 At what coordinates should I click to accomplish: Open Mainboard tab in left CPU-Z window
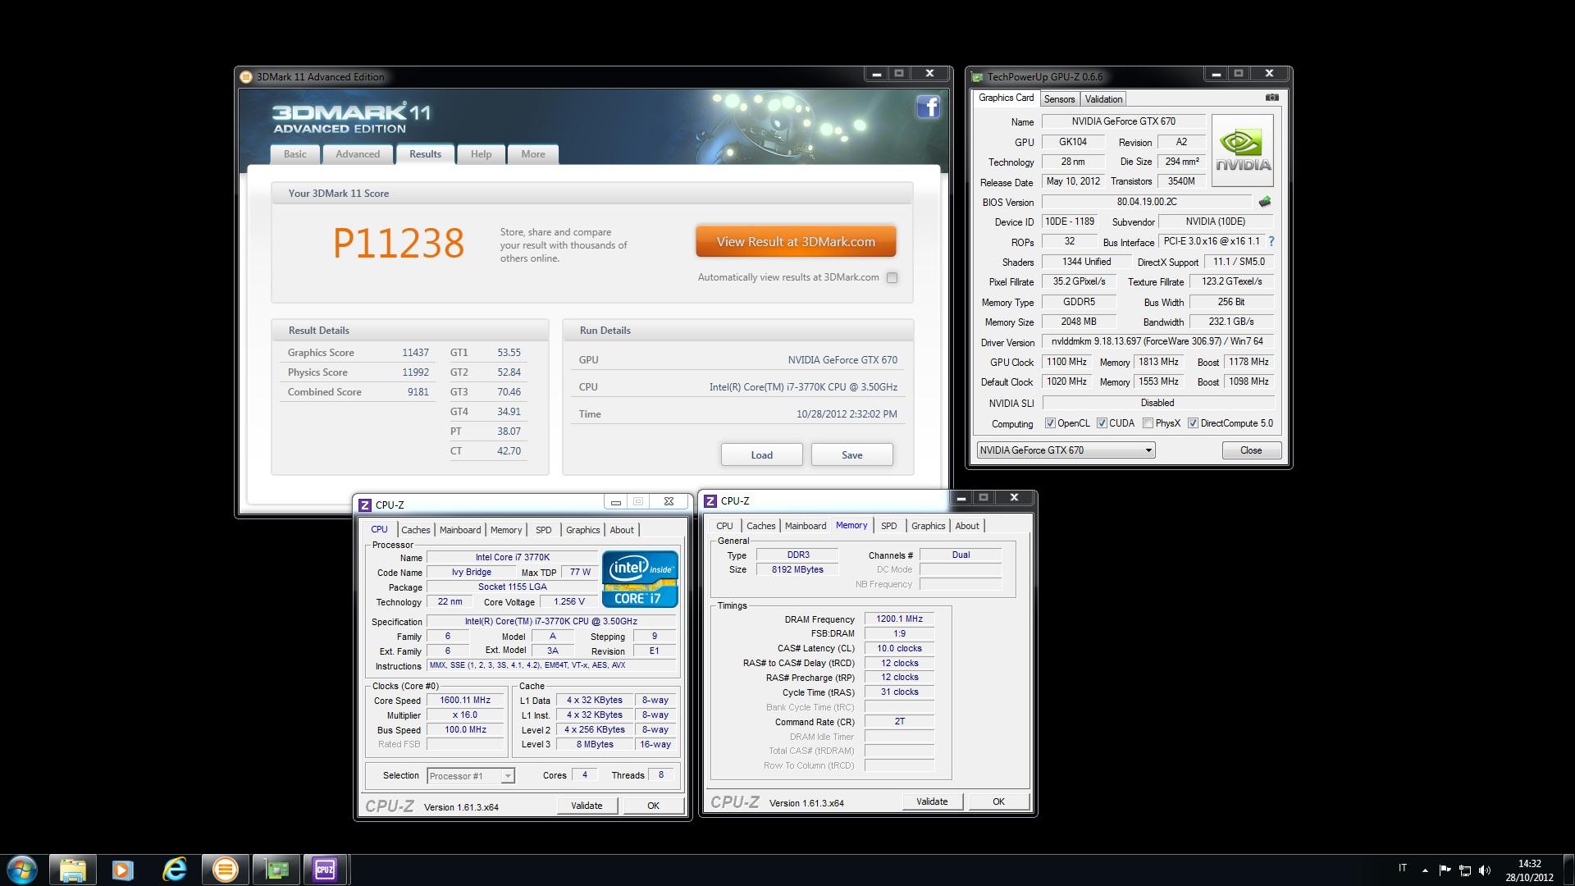[460, 530]
